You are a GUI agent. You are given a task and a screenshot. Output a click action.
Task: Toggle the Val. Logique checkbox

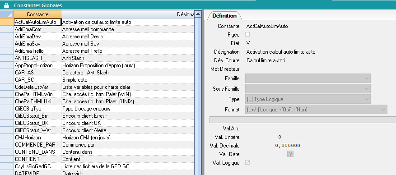pyautogui.click(x=247, y=163)
